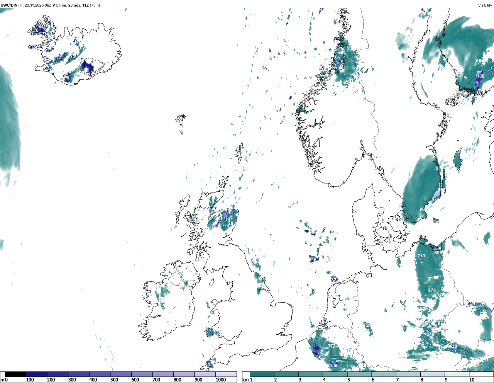Screen dimensions: 494x383
Task: Click the '373' visibility value over Belgium
Action: click(332, 346)
